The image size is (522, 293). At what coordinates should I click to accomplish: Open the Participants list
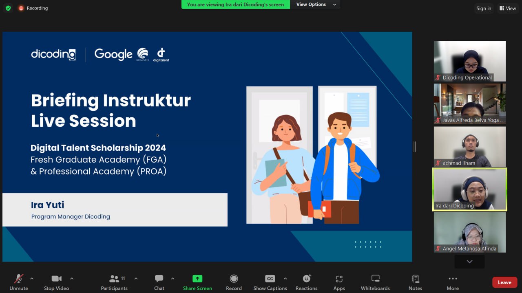(x=114, y=282)
